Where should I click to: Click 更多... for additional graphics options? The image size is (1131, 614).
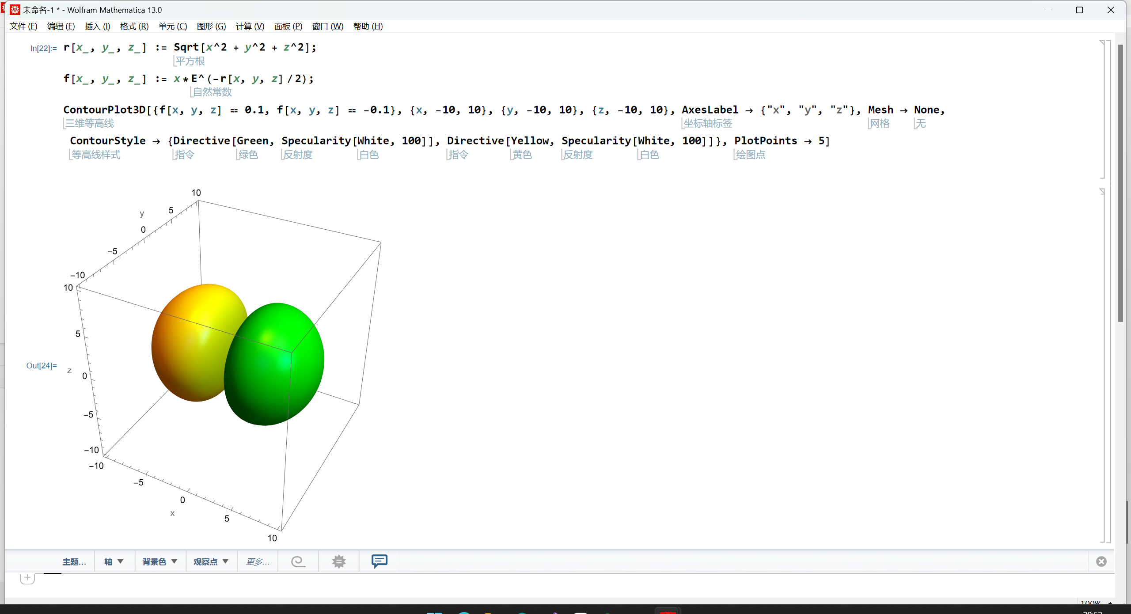[x=257, y=561]
